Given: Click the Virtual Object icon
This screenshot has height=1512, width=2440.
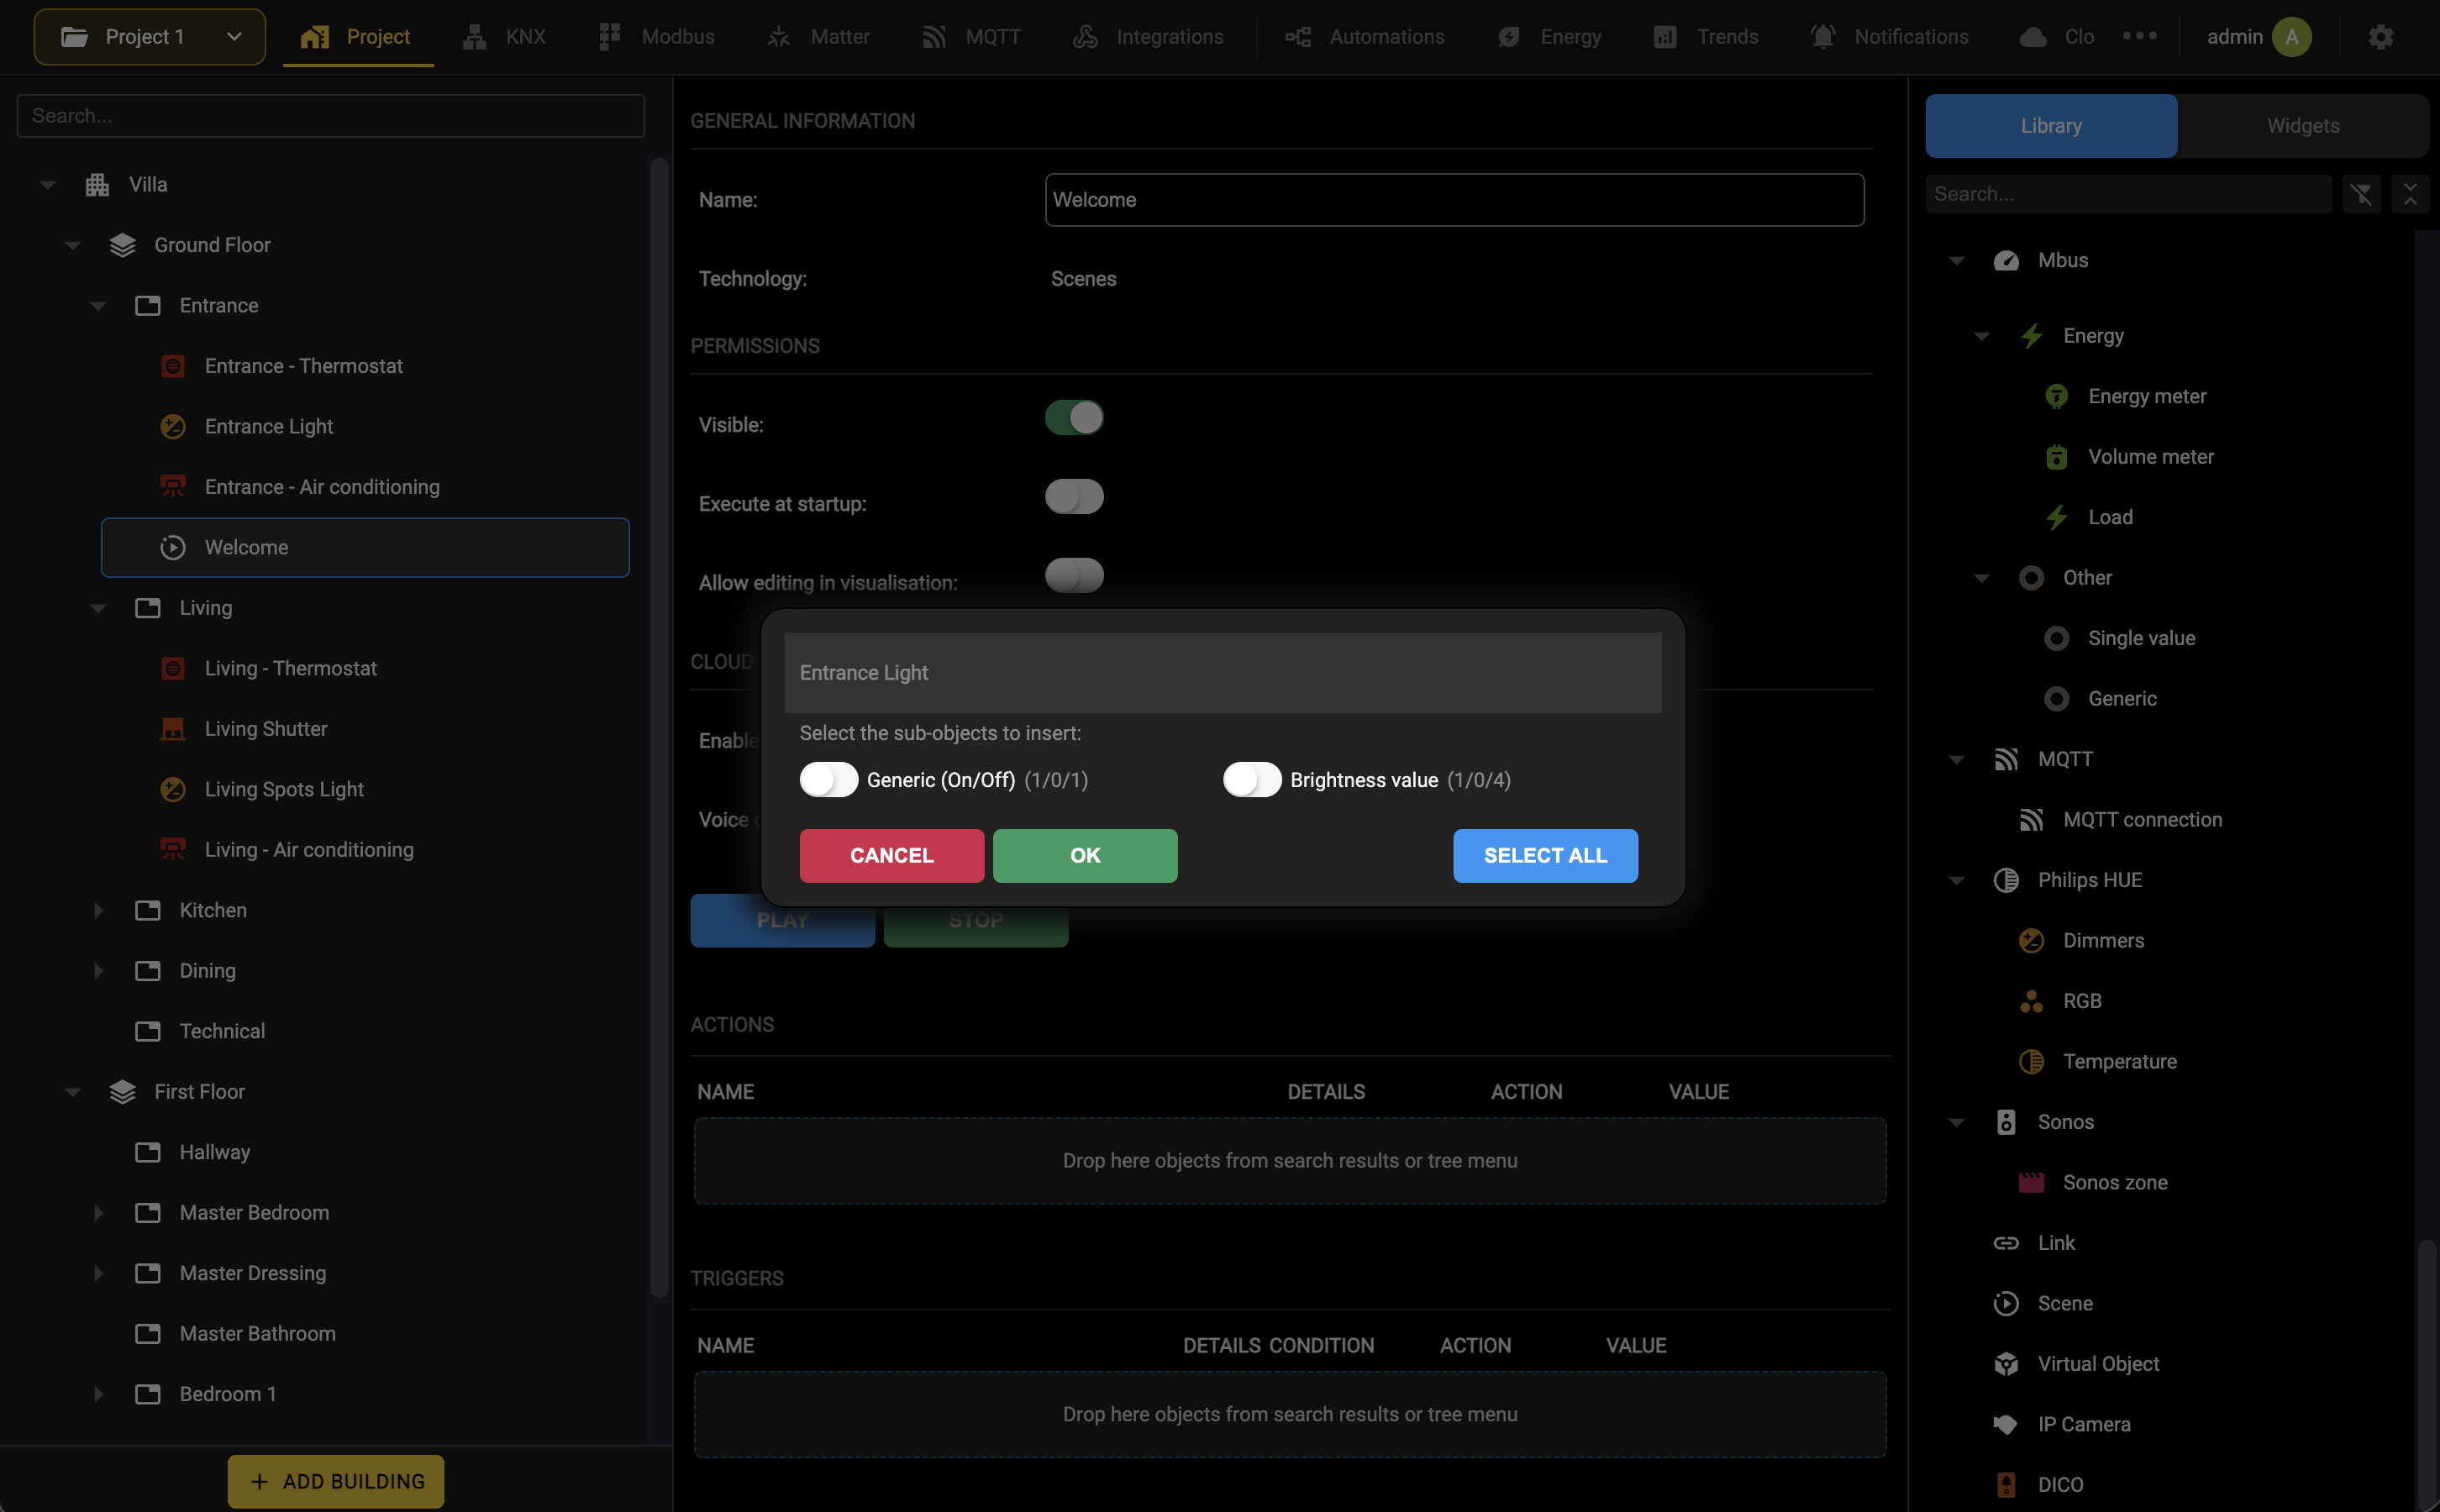Looking at the screenshot, I should pos(2006,1364).
